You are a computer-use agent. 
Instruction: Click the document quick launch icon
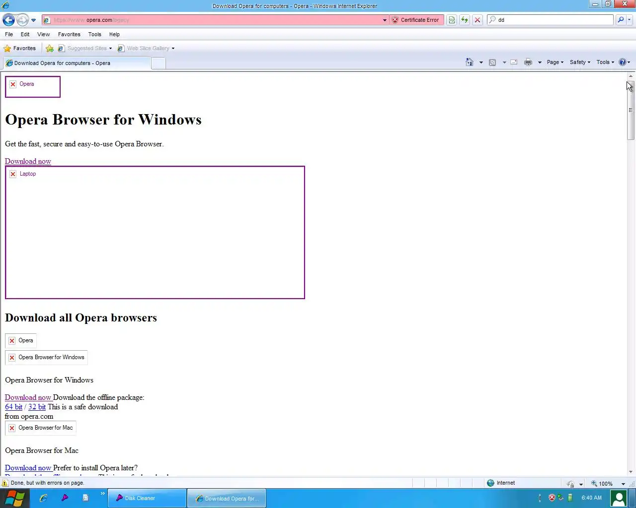(x=85, y=498)
